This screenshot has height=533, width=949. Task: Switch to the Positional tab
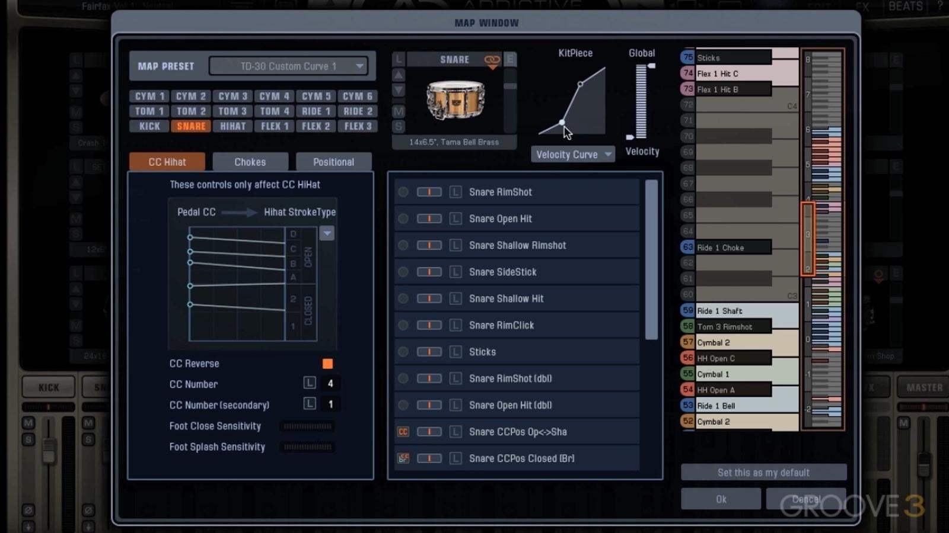(x=333, y=162)
